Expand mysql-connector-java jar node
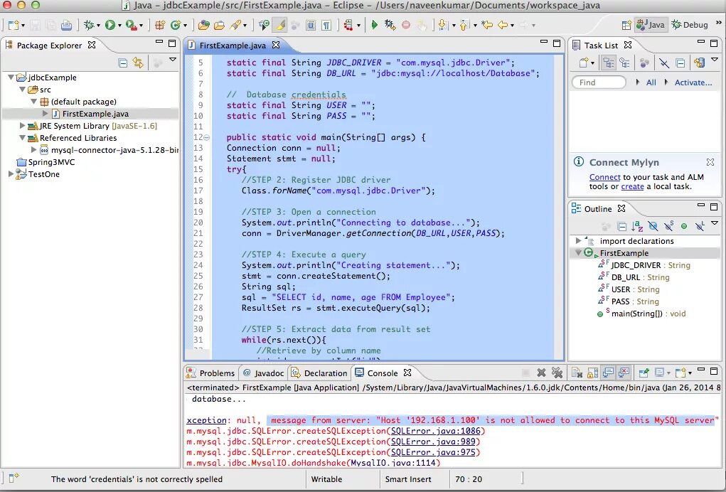Image resolution: width=726 pixels, height=492 pixels. 33,149
